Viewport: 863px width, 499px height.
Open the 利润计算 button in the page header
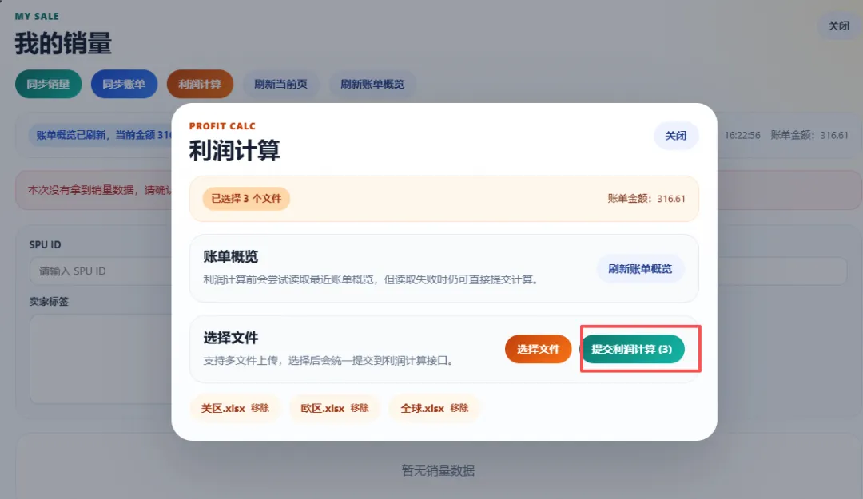(x=200, y=84)
